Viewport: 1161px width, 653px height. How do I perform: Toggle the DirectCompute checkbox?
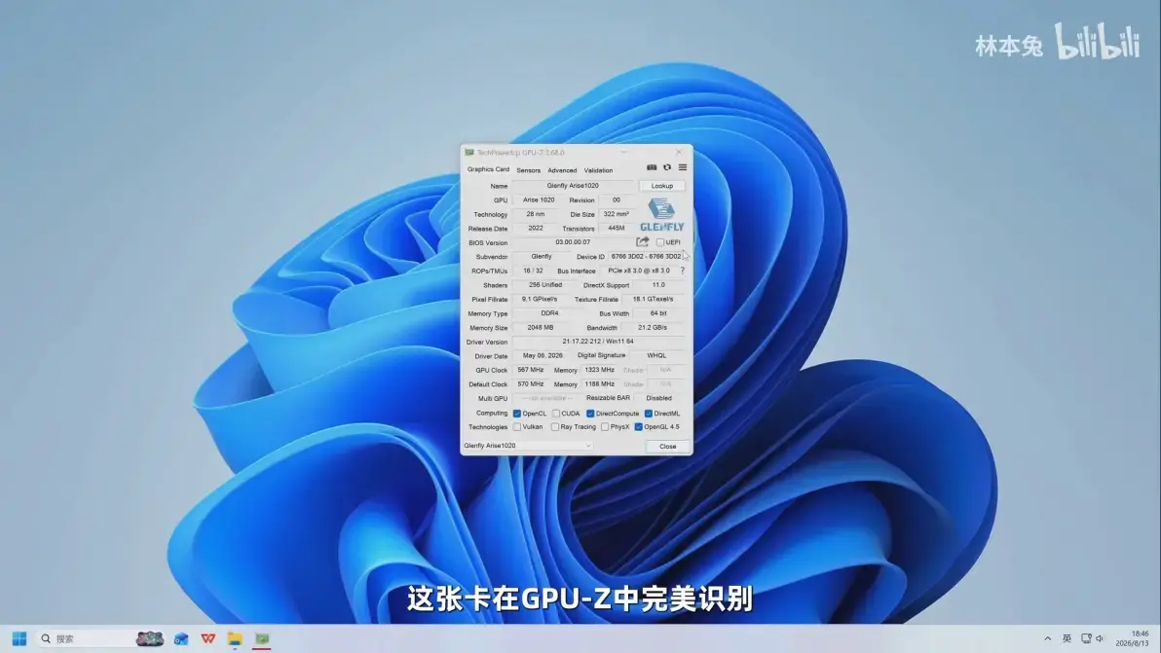(x=590, y=414)
